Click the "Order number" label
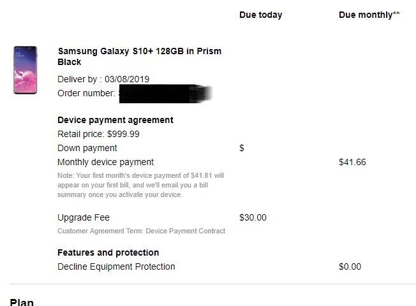 click(x=86, y=94)
